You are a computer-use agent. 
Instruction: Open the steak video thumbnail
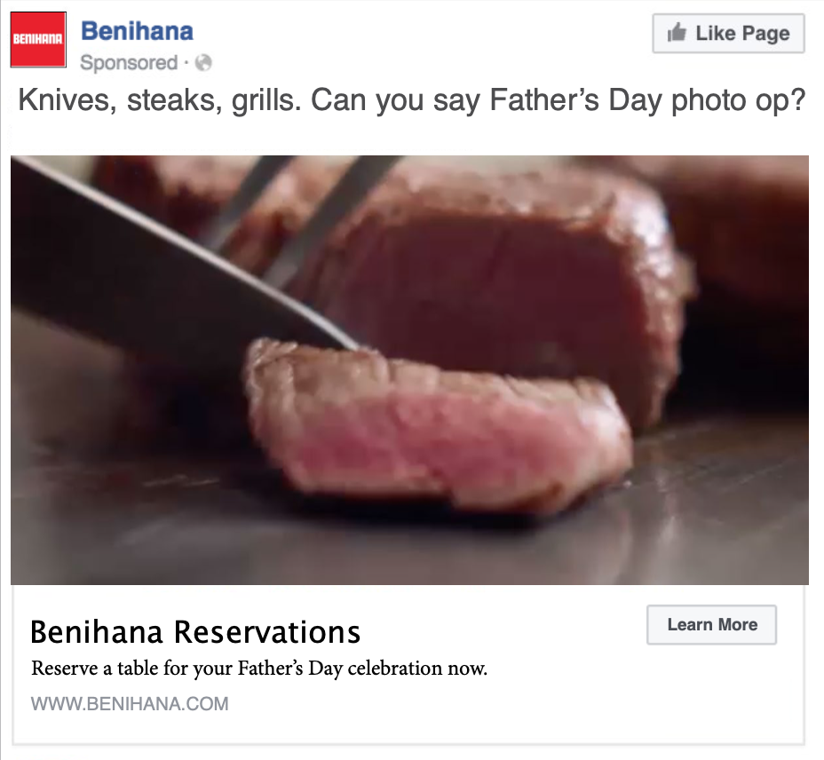[409, 369]
